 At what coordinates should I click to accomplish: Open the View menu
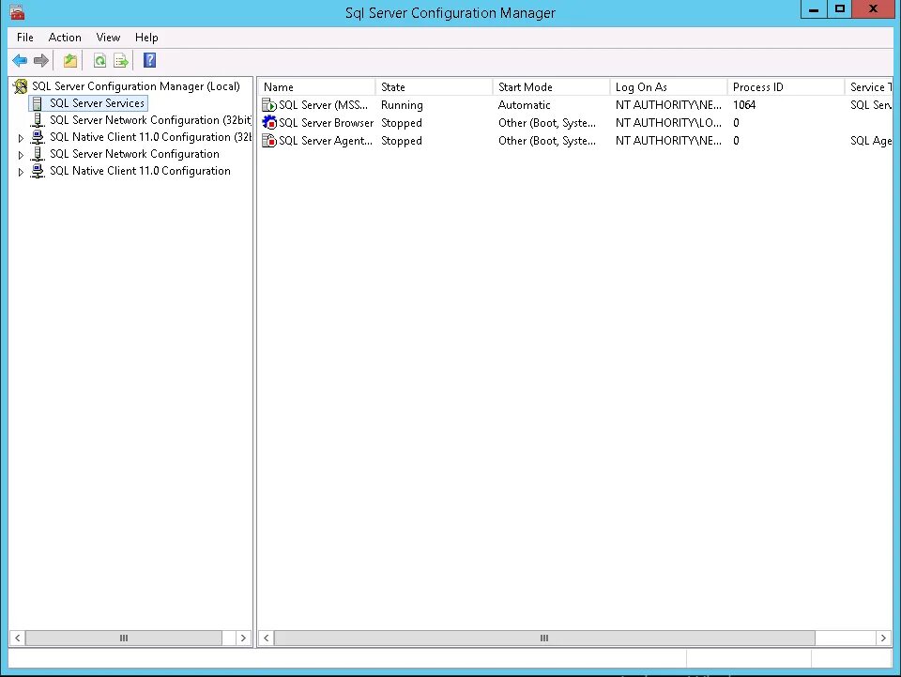[x=108, y=38]
